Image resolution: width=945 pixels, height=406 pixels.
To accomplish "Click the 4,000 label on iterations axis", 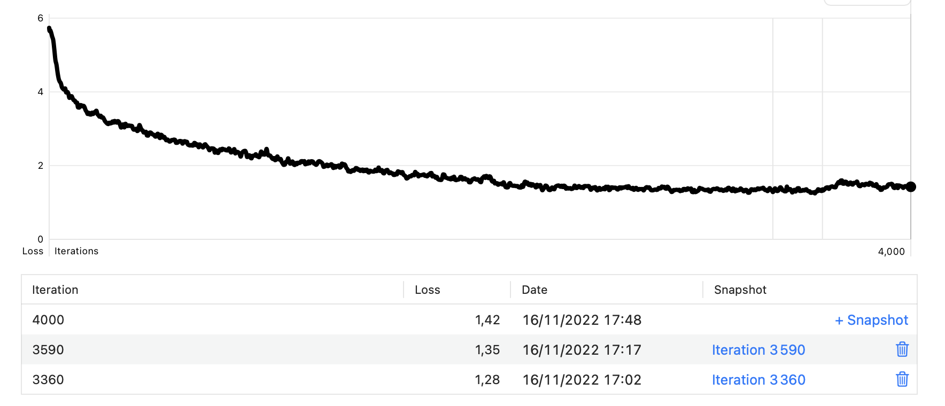I will 891,252.
